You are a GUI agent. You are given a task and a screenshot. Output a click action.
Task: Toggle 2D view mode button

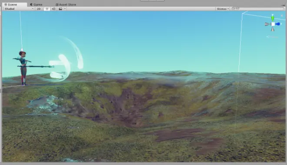coord(39,9)
